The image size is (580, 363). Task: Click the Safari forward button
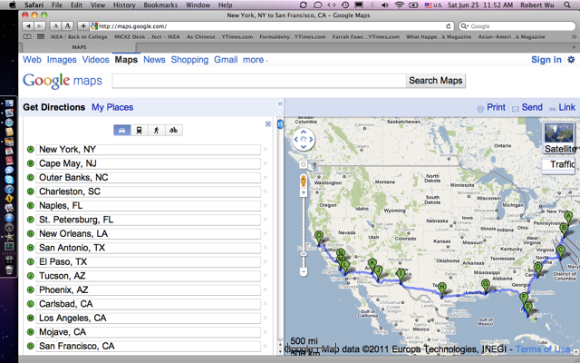[39, 26]
